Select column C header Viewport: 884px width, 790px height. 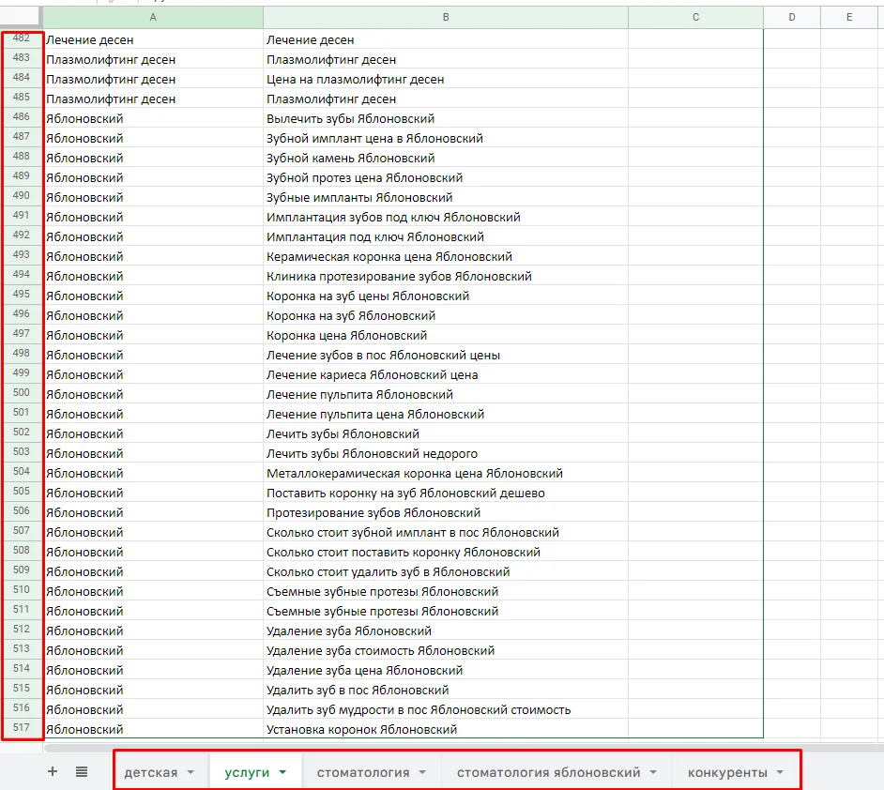pos(695,18)
